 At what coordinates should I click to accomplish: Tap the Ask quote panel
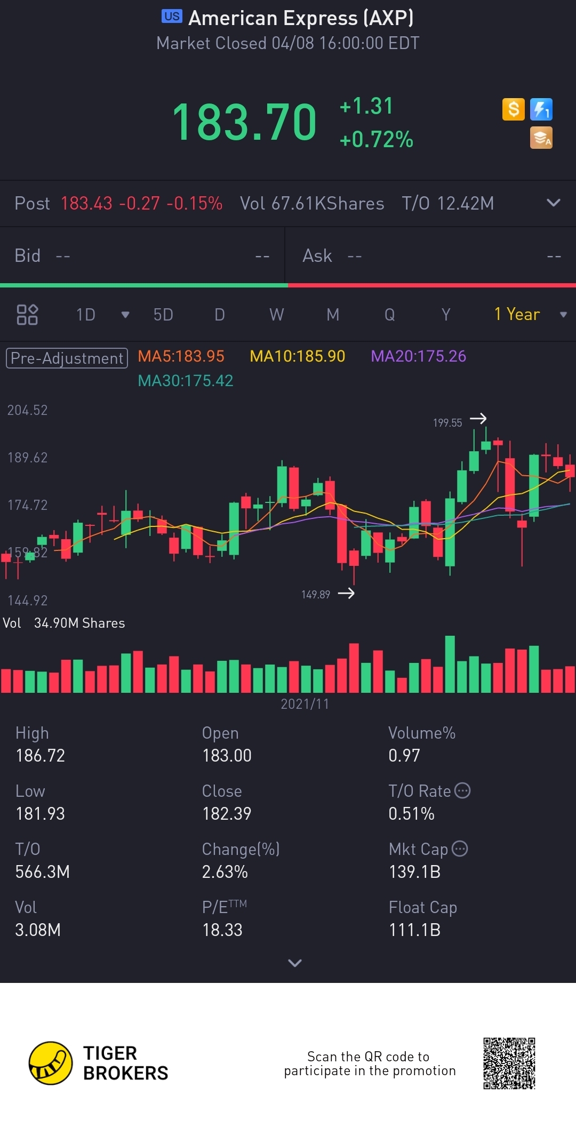coord(431,256)
